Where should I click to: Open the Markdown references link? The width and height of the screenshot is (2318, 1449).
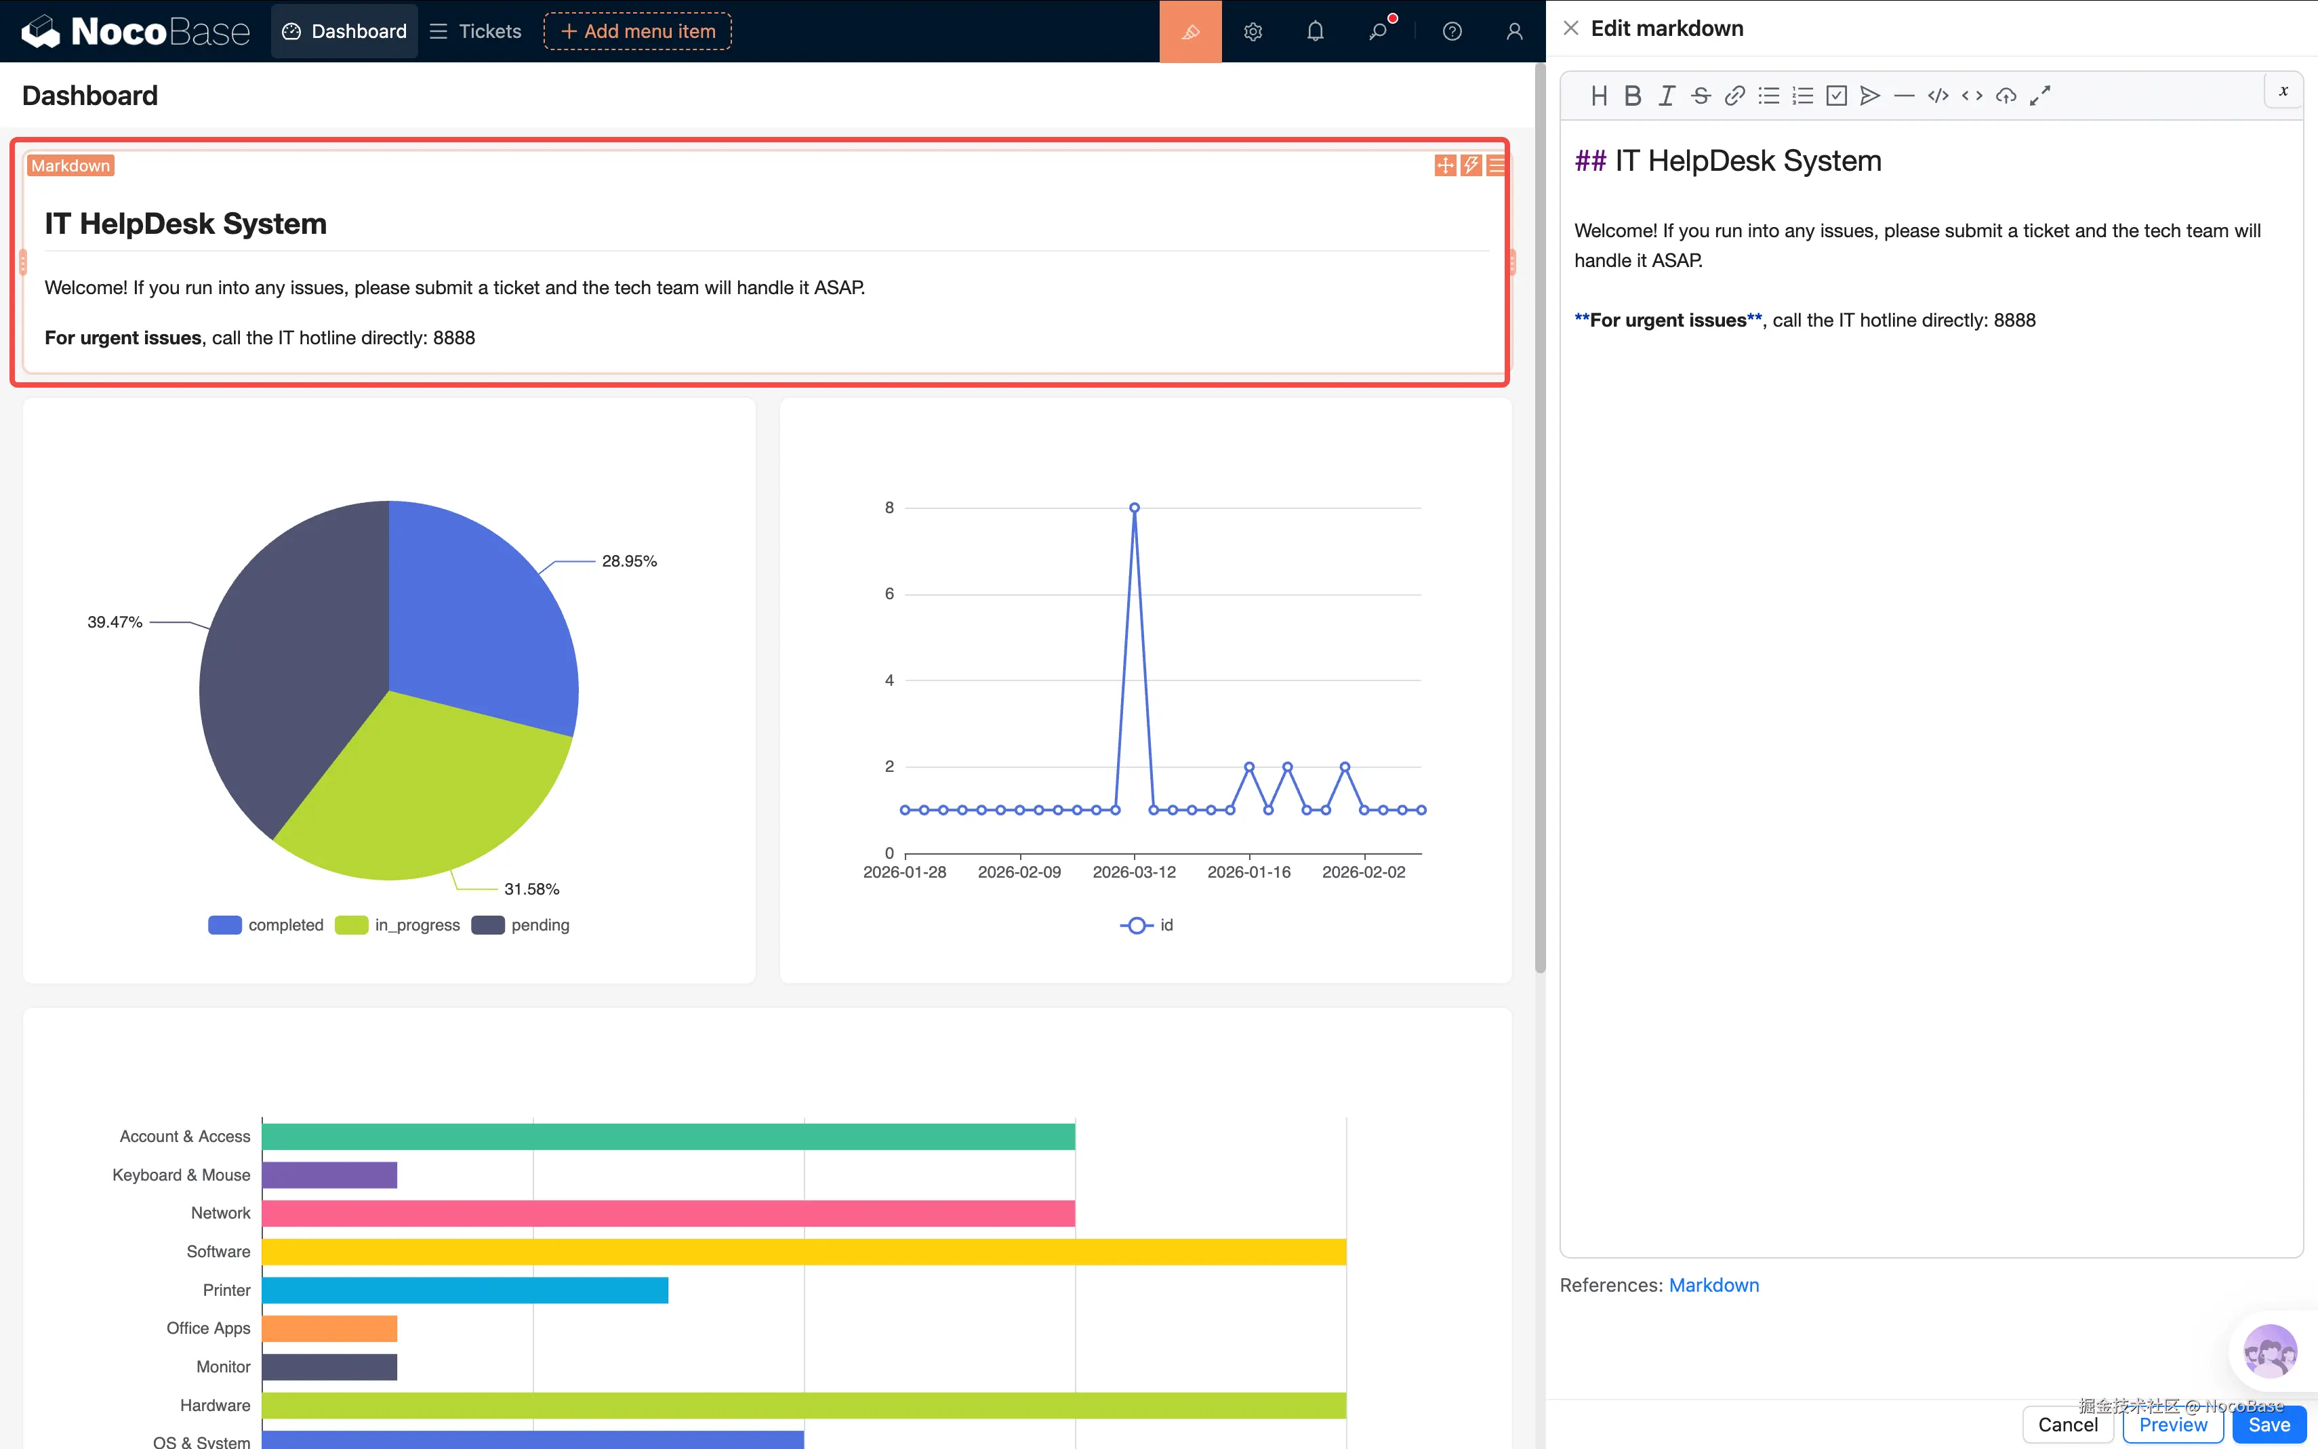point(1713,1284)
